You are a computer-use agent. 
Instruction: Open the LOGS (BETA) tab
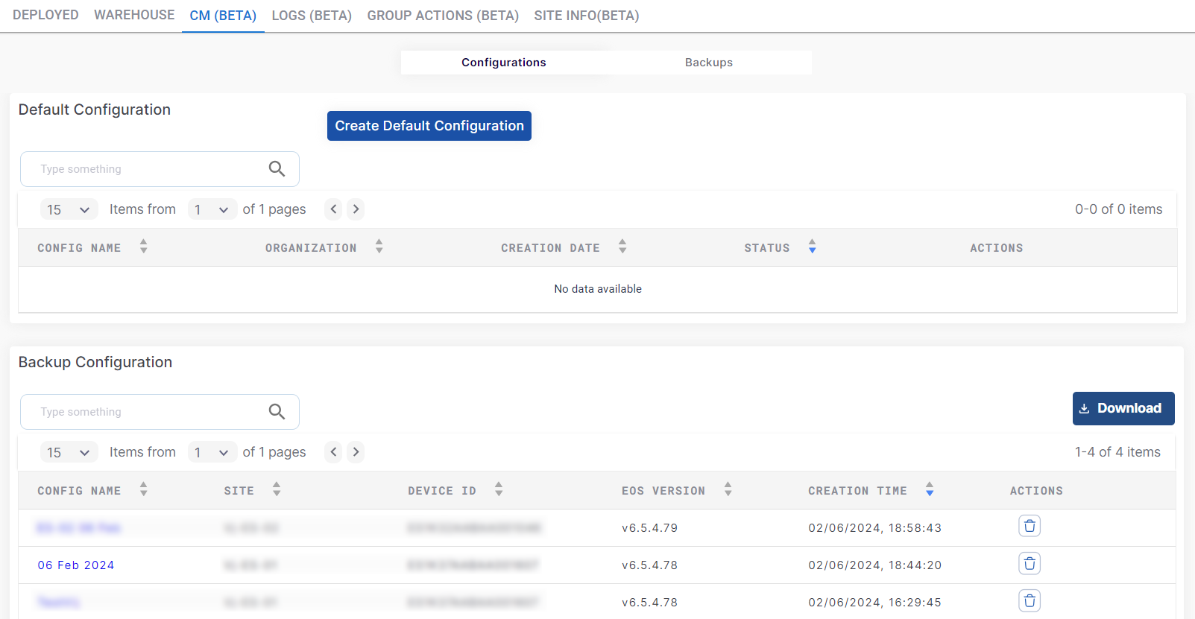(312, 16)
